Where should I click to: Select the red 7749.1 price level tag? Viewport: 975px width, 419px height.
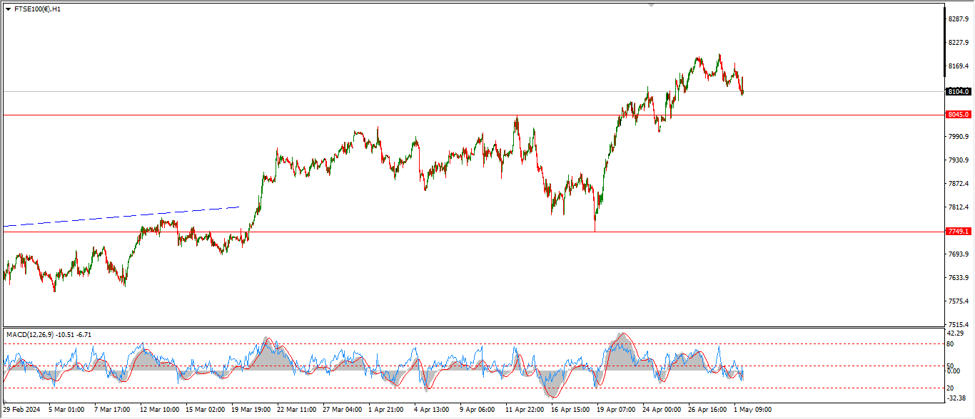pos(958,232)
